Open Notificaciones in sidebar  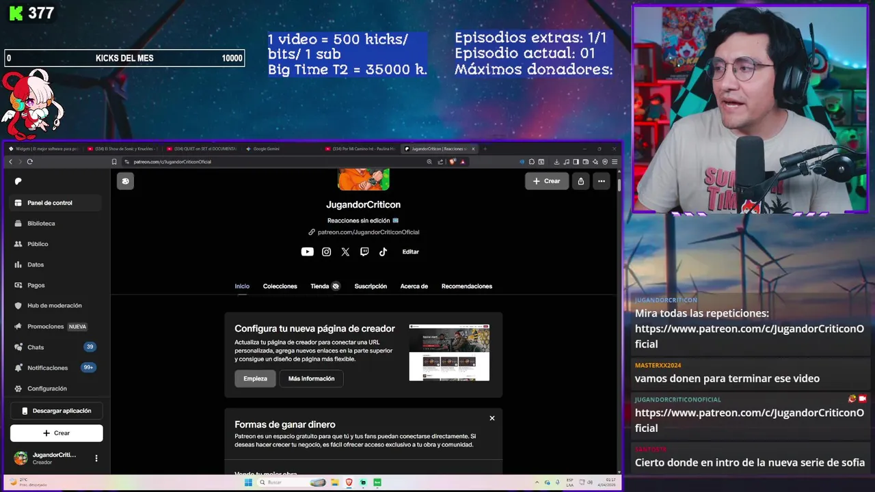coord(56,368)
